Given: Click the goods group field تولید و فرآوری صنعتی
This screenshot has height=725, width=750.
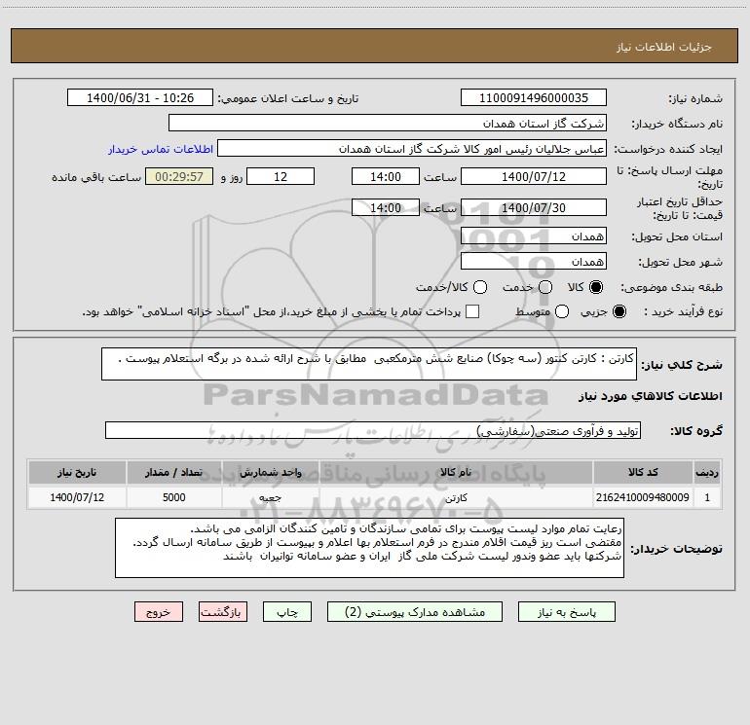Looking at the screenshot, I should coord(373,430).
